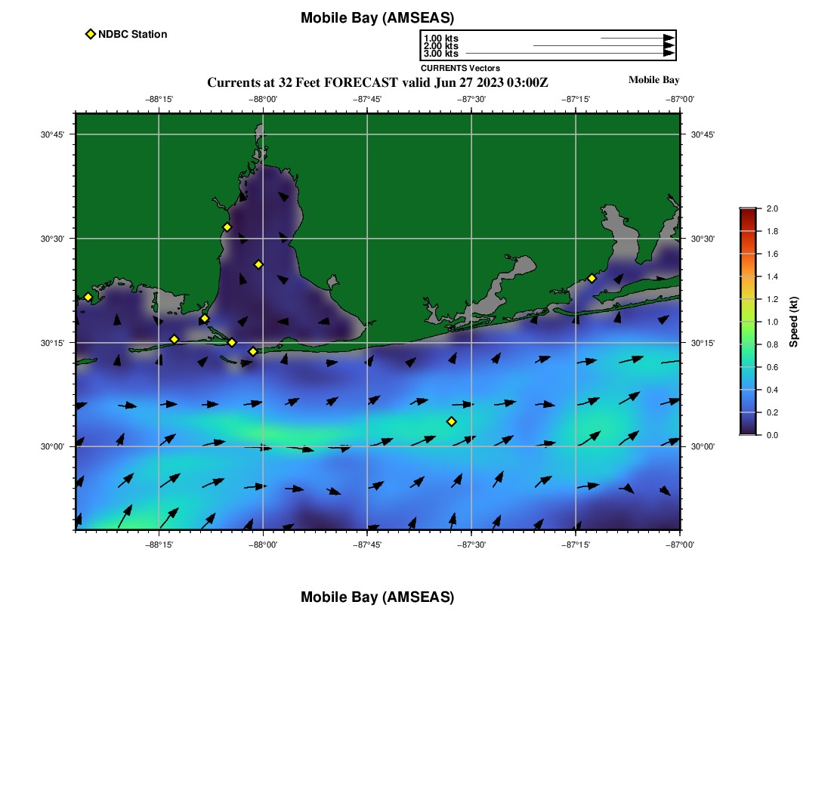
Task: Click the 3.00 kts vector arrowhead in legend
Action: [x=669, y=54]
